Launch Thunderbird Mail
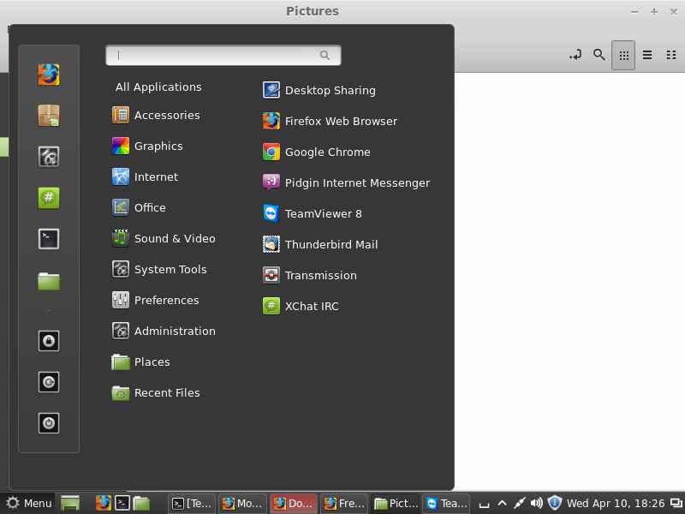Viewport: 685px width, 514px height. point(320,244)
